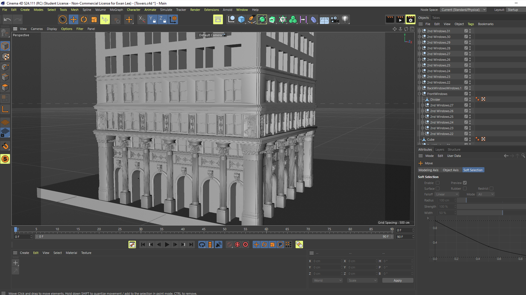Open the World coordinate dropdown
Image resolution: width=526 pixels, height=295 pixels.
tap(327, 280)
